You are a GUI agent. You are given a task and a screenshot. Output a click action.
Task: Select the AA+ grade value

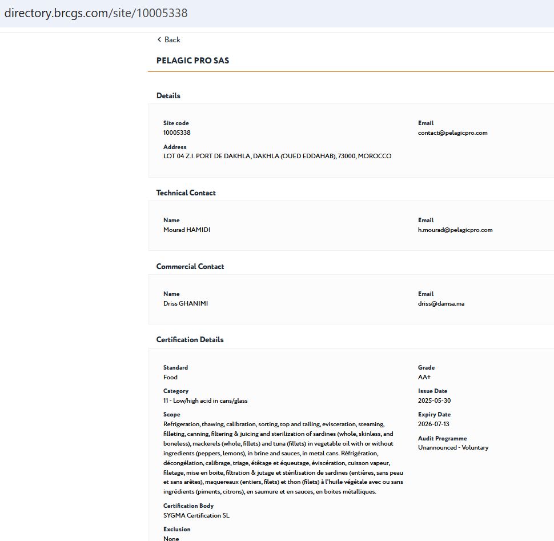tap(424, 377)
